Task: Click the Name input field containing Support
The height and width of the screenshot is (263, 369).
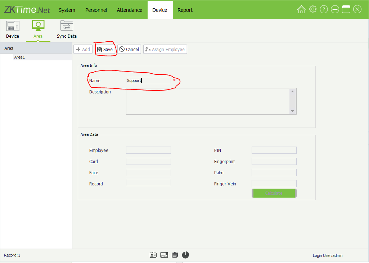Action: point(148,81)
